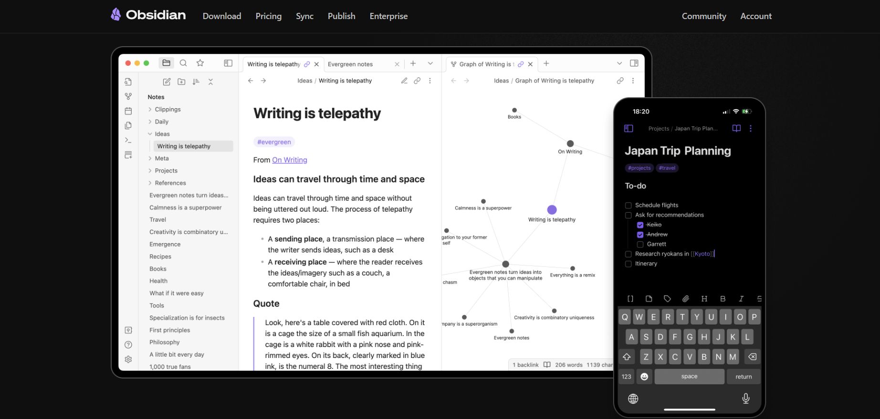The image size is (880, 419).
Task: Check the Schedule flights checkbox
Action: 629,205
